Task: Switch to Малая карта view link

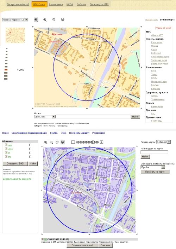Action: 152,20
